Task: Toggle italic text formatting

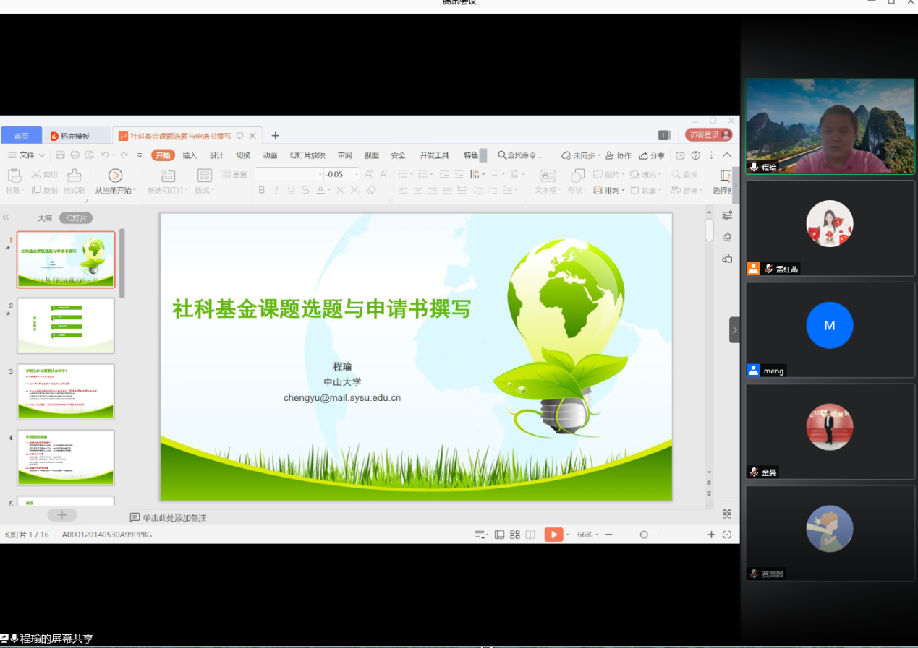Action: [x=276, y=190]
